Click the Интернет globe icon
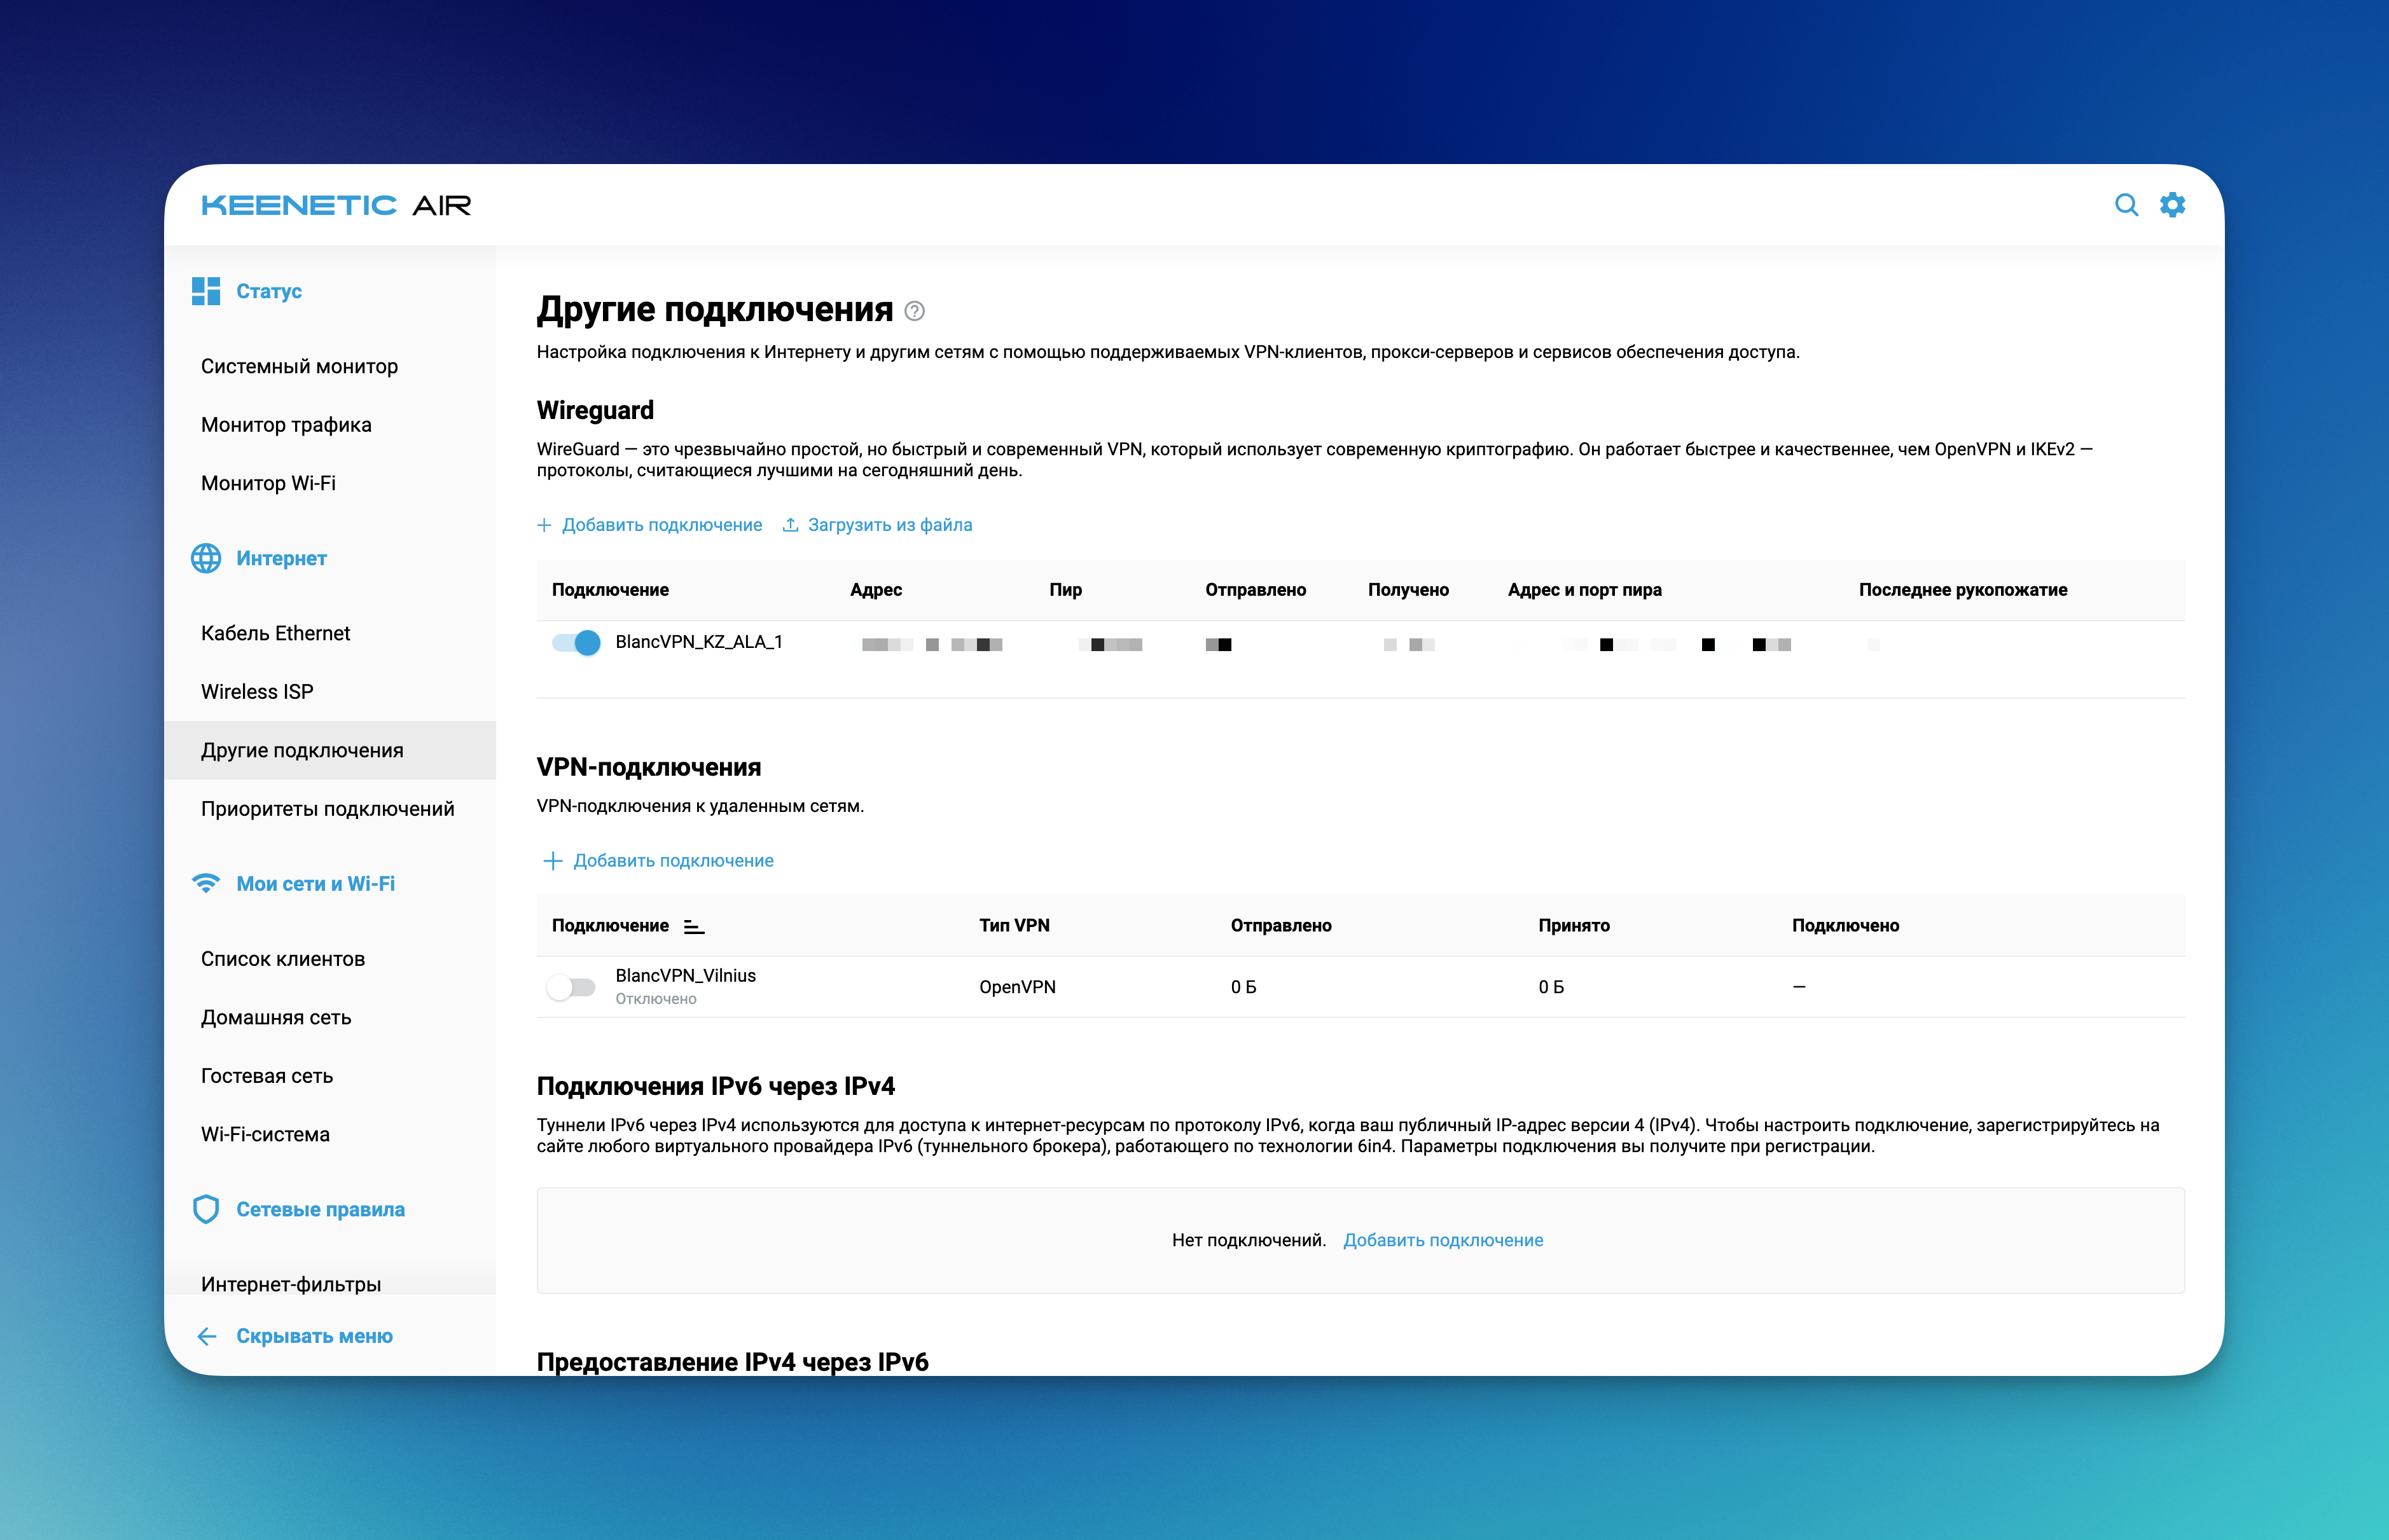This screenshot has width=2389, height=1540. pyautogui.click(x=206, y=558)
